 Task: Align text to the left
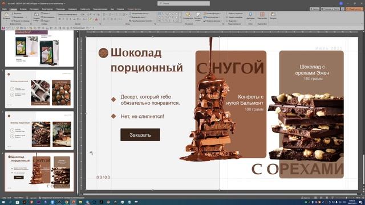pyautogui.click(x=104, y=19)
